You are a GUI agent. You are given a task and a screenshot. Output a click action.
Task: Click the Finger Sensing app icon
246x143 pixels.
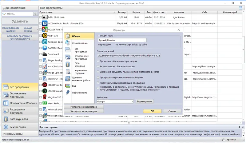pos(45,60)
